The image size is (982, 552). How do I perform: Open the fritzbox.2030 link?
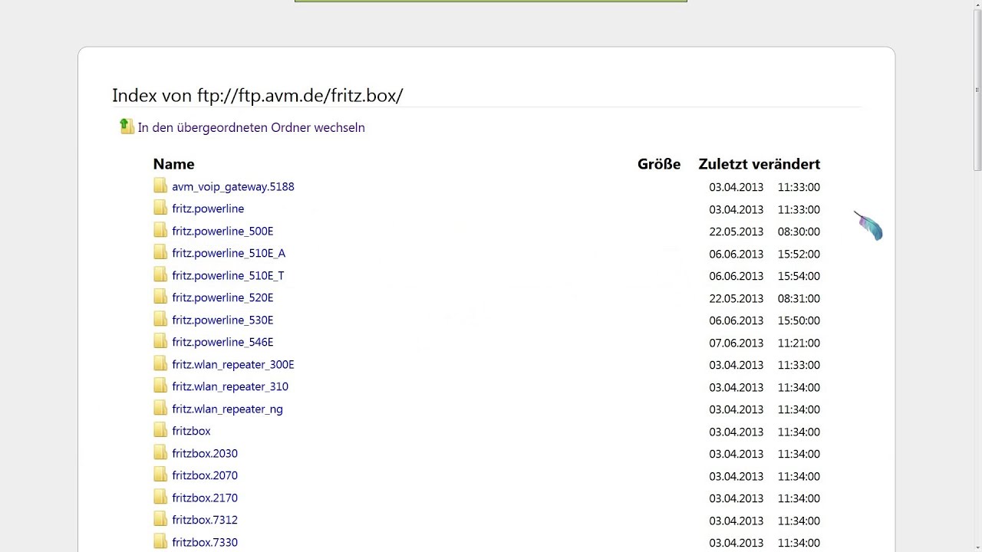[x=205, y=453]
